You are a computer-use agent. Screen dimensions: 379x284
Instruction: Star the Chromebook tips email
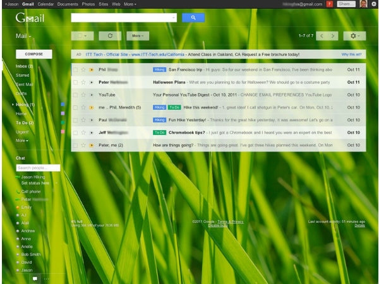click(83, 133)
